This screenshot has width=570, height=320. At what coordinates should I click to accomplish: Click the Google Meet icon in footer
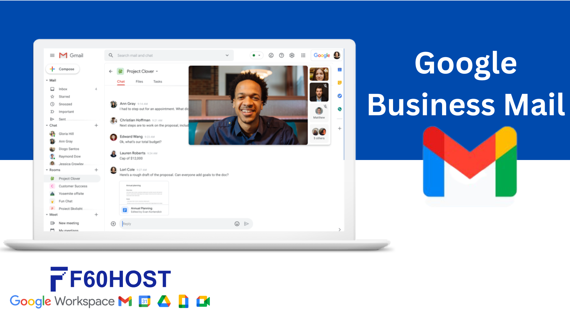click(203, 301)
